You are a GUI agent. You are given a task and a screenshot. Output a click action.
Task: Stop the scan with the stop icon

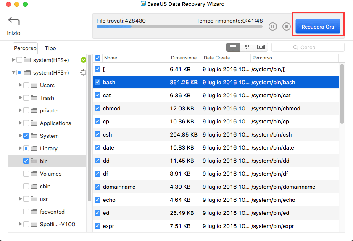tap(286, 27)
